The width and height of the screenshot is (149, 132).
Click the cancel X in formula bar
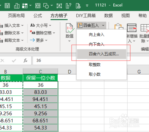[x=2, y=61]
